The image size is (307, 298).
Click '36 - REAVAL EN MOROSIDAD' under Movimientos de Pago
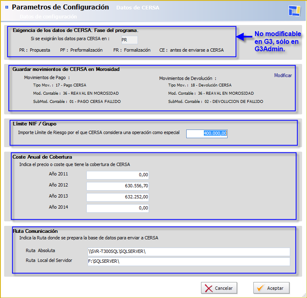point(91,93)
